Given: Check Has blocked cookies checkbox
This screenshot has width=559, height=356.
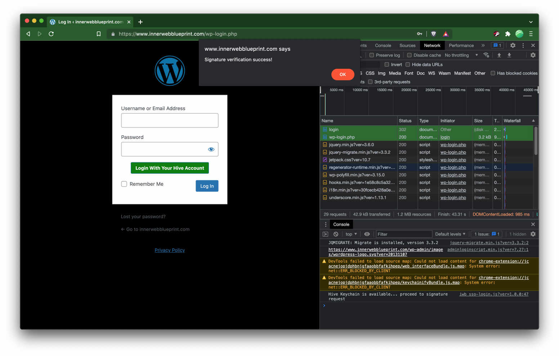Looking at the screenshot, I should (x=493, y=73).
